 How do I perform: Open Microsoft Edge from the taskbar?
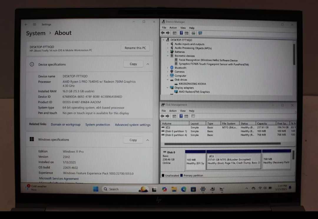pos(183,189)
